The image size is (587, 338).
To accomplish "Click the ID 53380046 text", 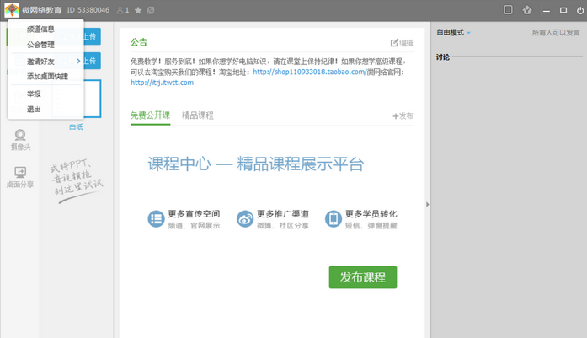I will [x=88, y=10].
